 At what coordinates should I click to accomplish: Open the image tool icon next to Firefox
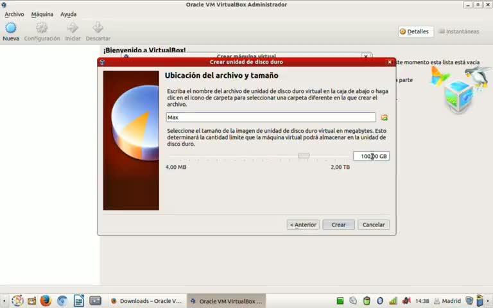point(31,301)
